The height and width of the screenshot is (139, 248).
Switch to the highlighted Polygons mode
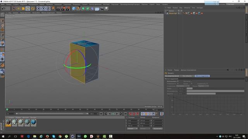point(2,44)
